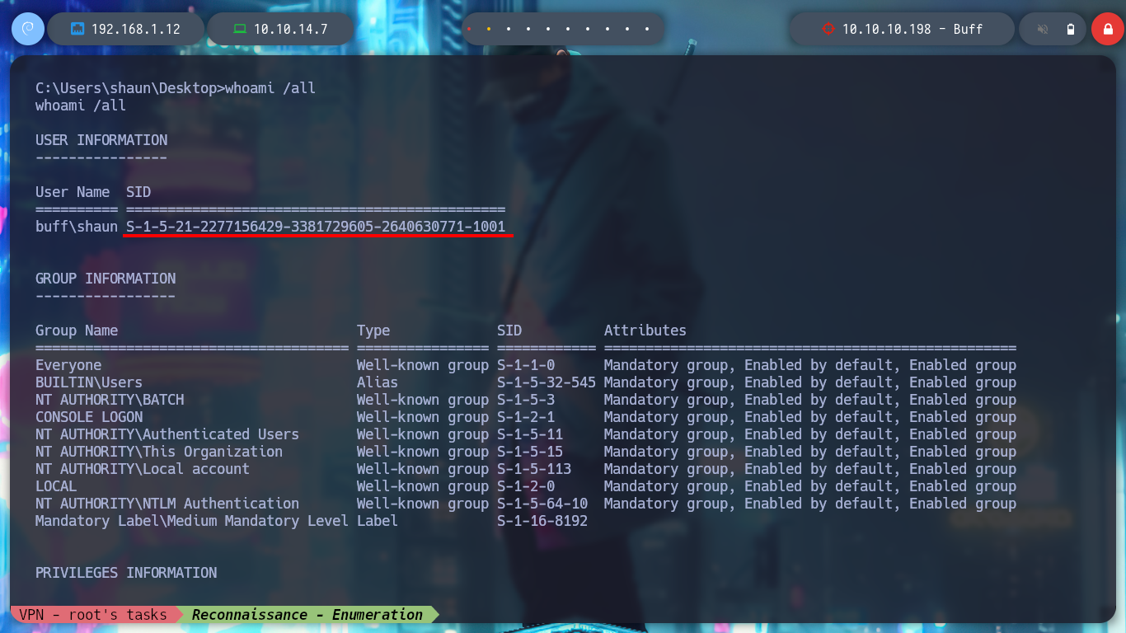This screenshot has width=1126, height=633.
Task: Open the red lock power button
Action: (x=1108, y=29)
